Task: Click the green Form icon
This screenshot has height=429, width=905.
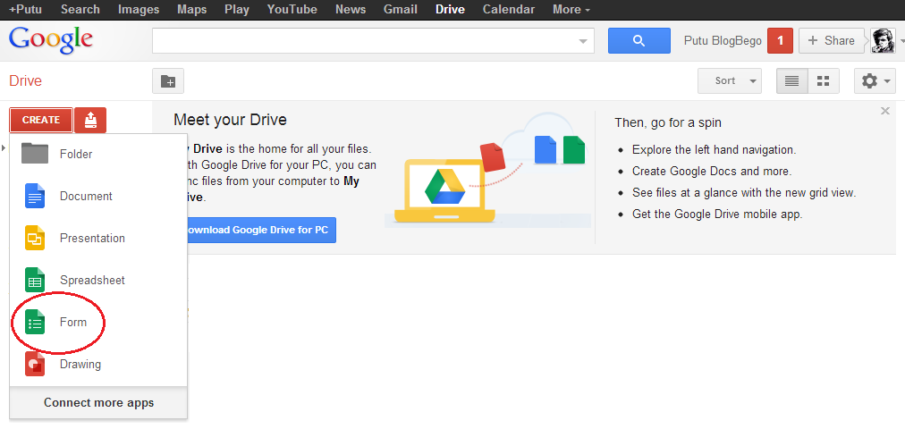Action: (35, 322)
